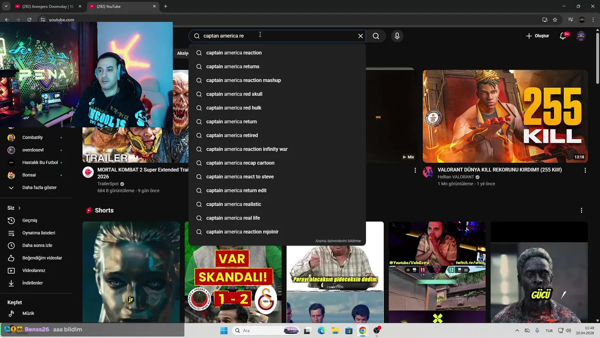Open the 'GÜCÜ' short thumbnail
The image size is (600, 338).
(x=539, y=272)
